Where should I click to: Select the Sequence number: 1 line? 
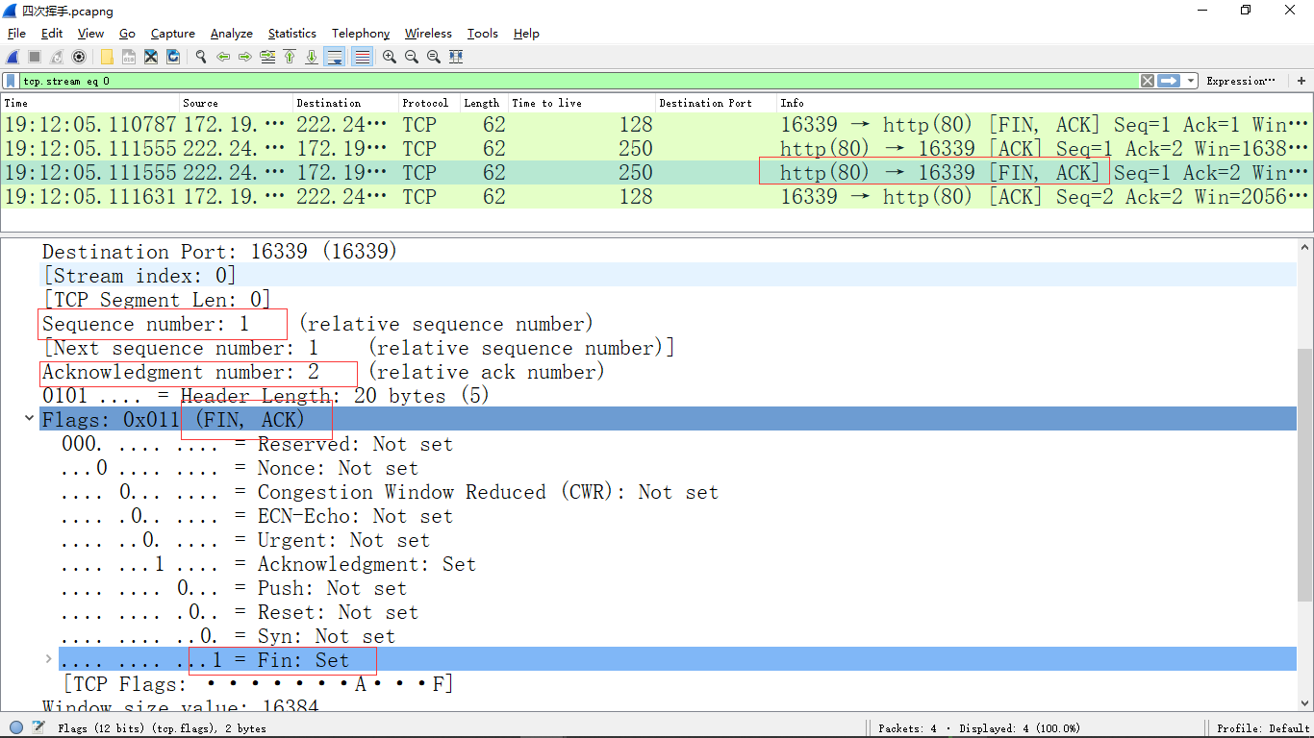click(x=669, y=324)
